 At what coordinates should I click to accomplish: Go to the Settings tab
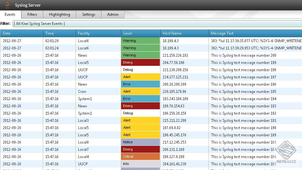89,14
